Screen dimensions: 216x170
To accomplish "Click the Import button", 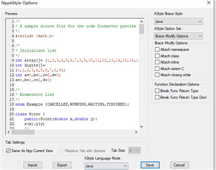I will coord(33,165).
